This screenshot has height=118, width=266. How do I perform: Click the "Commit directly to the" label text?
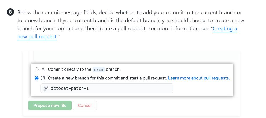click(x=69, y=69)
